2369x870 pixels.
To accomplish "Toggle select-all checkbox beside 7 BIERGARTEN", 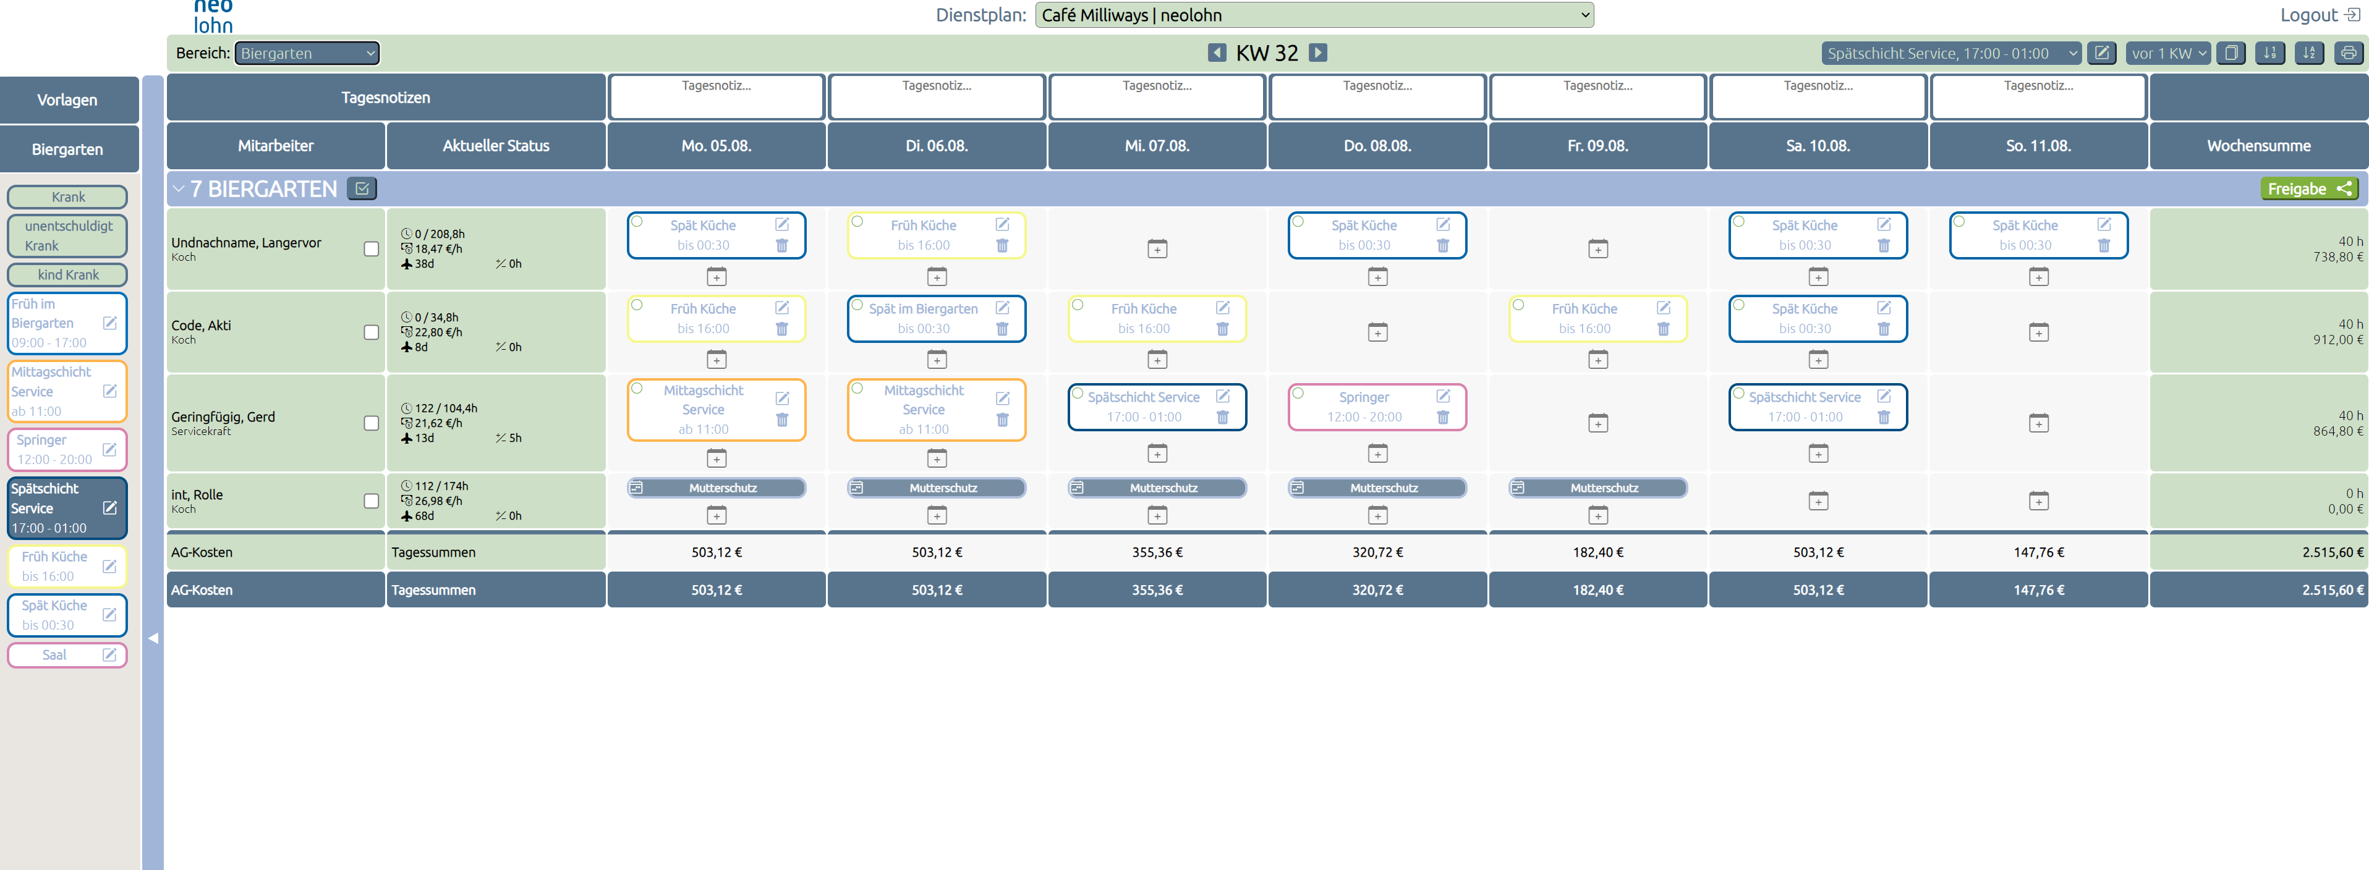I will (362, 189).
